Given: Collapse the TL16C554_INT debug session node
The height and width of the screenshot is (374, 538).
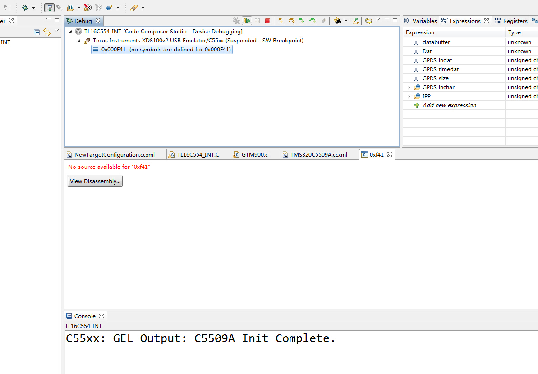Looking at the screenshot, I should (71, 32).
